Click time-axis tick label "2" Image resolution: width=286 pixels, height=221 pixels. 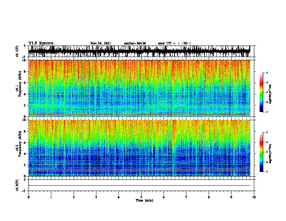[x=74, y=197]
